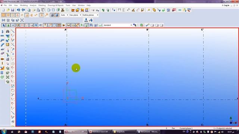Open the Help menu
This screenshot has width=239, height=134.
coord(89,5)
